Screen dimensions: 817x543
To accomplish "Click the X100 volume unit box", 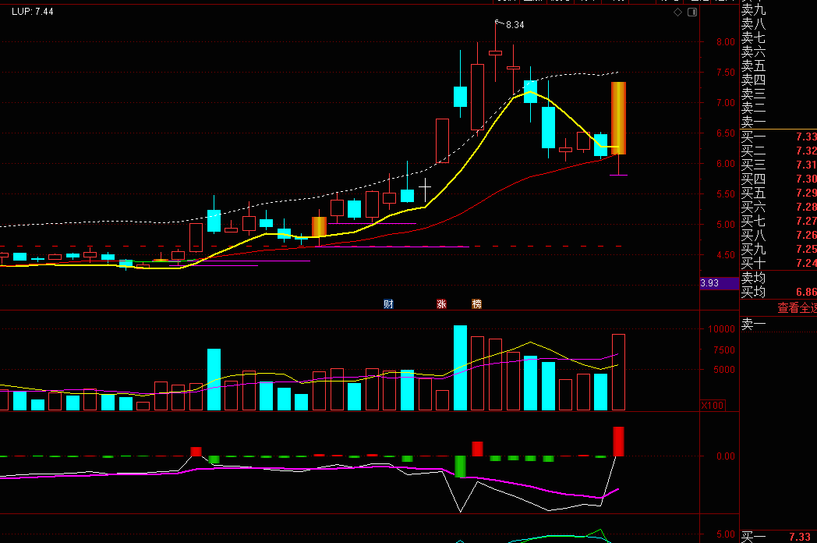I will tap(713, 405).
